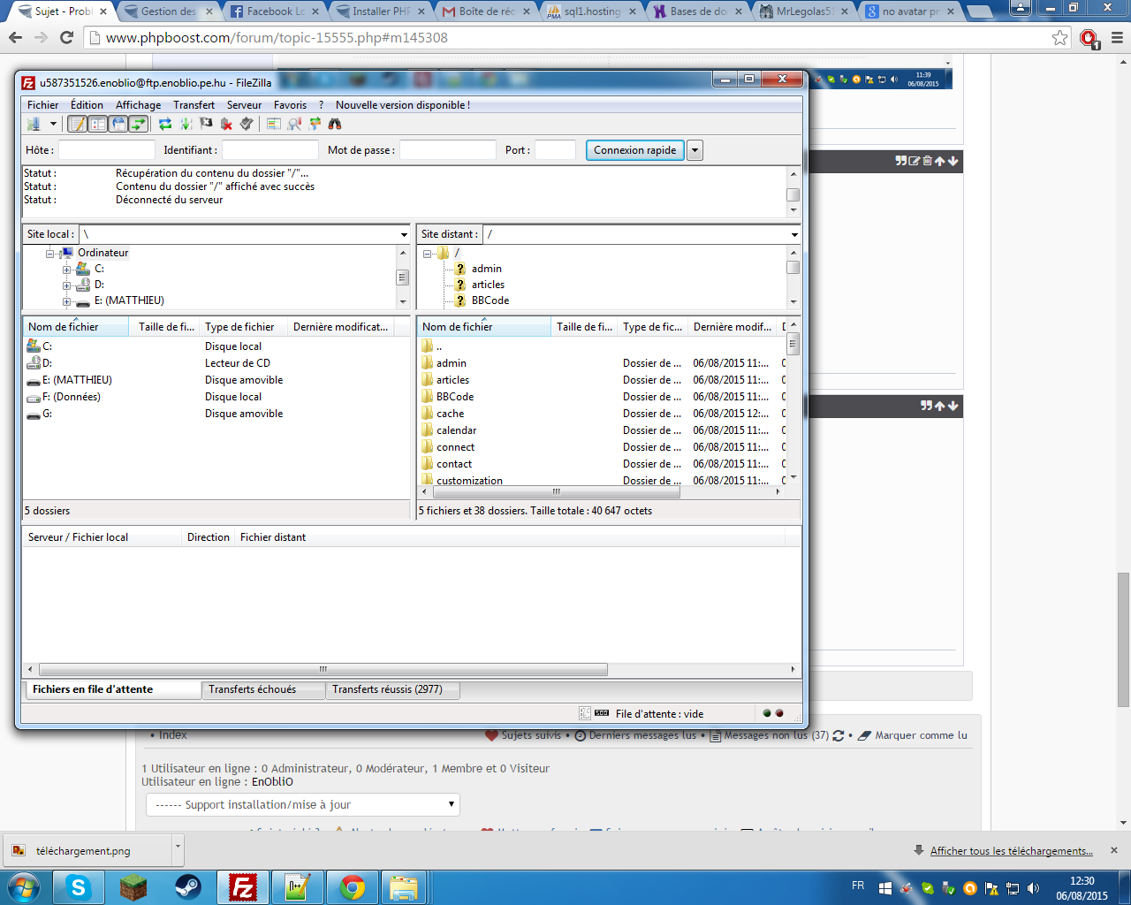
Task: Click the transfer queue horizontal scrollbar
Action: pos(323,669)
